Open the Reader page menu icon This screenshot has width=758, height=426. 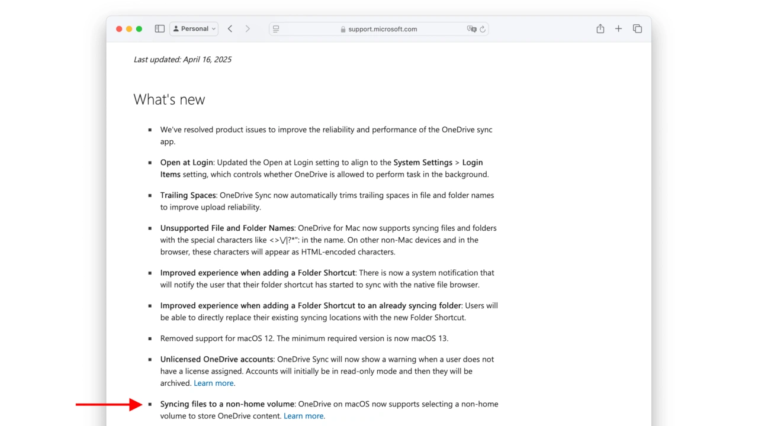click(276, 29)
